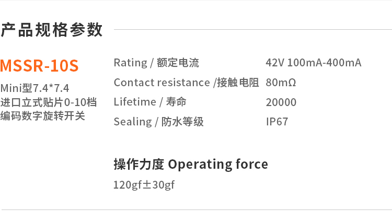Viewport: 392px width, 221px height.
Task: Select the Operating force English heading
Action: tap(218, 164)
